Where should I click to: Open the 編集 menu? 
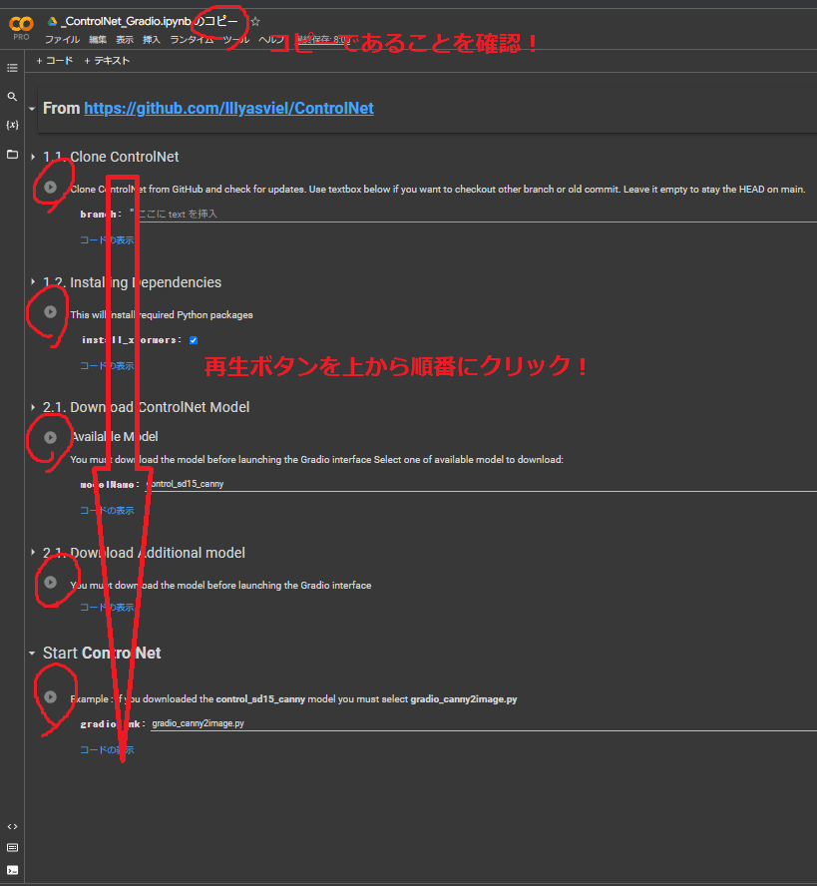[x=97, y=40]
